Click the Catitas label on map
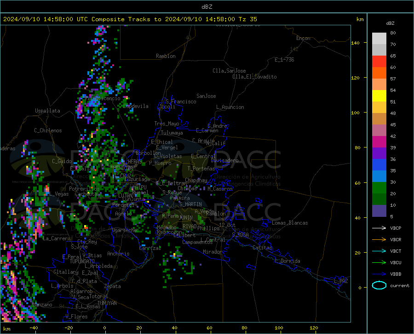The width and height of the screenshot is (414, 334). [x=262, y=248]
